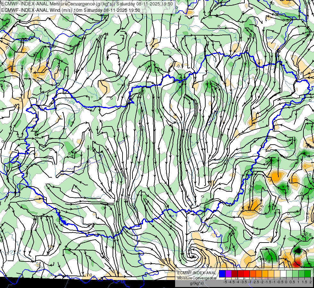Click 'MoistureConvergence' label in the legend box
This screenshot has height=288, width=314.
click(x=197, y=278)
